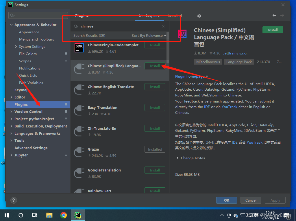Click the plugin search field with chinese
Screen dimensions: 296x221
(120, 26)
